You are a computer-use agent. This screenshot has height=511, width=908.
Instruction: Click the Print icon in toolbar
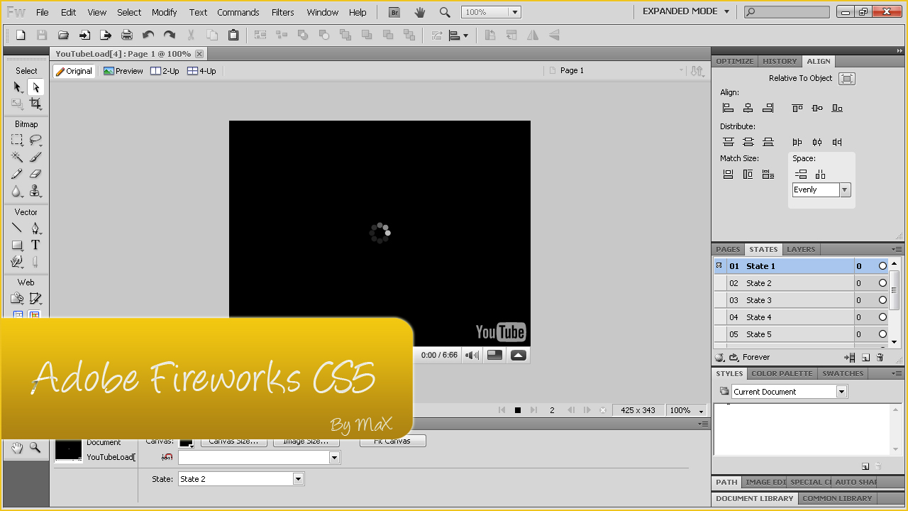tap(127, 35)
